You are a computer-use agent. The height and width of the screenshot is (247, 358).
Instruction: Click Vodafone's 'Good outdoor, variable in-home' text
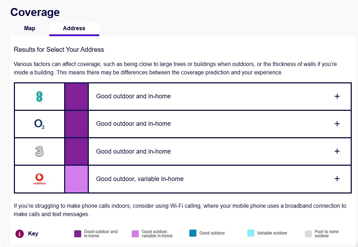point(140,179)
